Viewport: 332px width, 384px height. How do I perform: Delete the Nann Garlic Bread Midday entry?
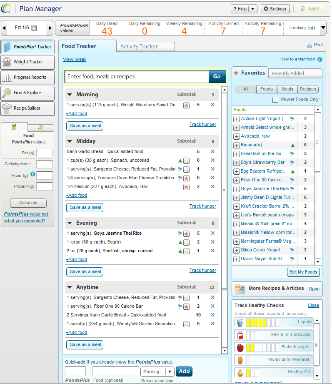click(x=212, y=152)
